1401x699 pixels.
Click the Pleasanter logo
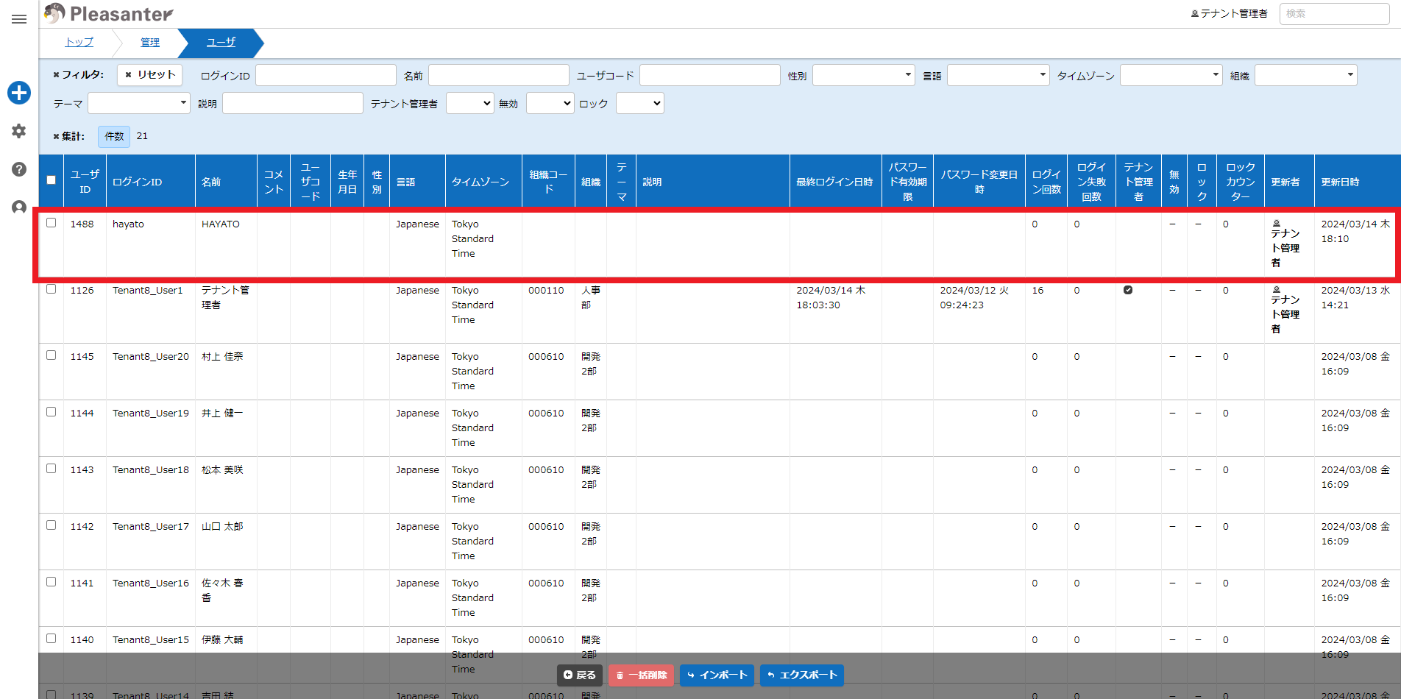click(x=108, y=13)
